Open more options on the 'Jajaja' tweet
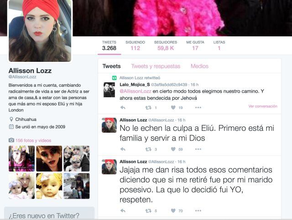This screenshot has height=220, width=292. coord(198,210)
